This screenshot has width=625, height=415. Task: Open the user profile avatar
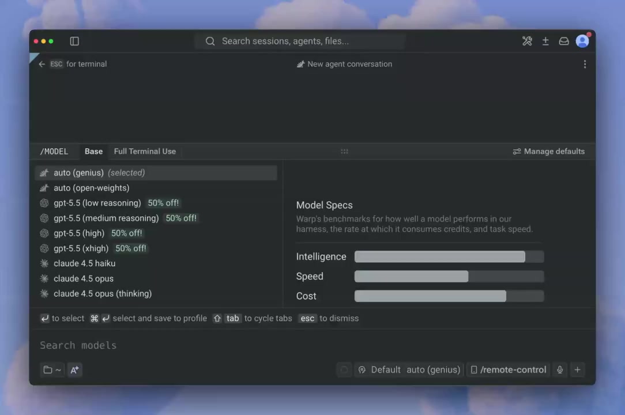tap(582, 41)
